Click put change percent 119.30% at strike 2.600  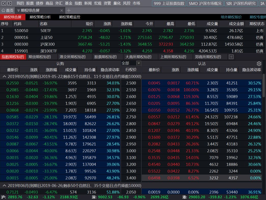point(191,97)
